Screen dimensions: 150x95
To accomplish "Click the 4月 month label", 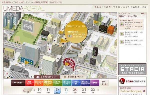I will coord(26,91).
